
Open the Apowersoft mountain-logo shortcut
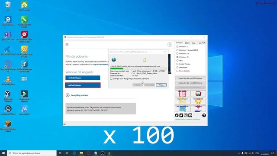pyautogui.click(x=24, y=110)
